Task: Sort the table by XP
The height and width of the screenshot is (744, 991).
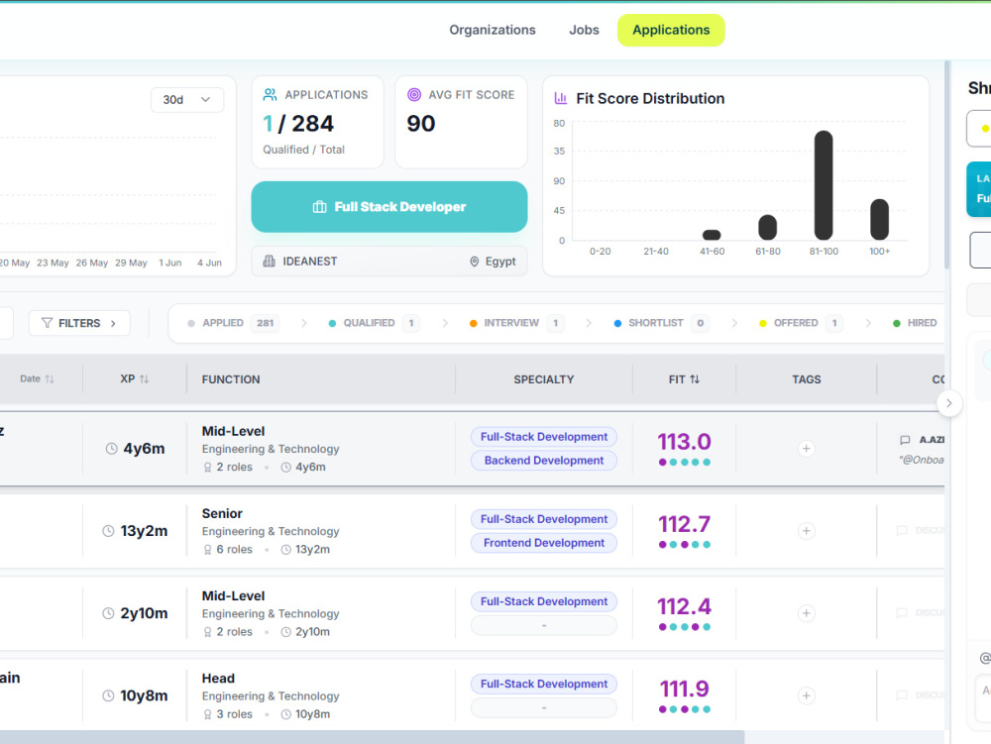Action: [x=135, y=379]
